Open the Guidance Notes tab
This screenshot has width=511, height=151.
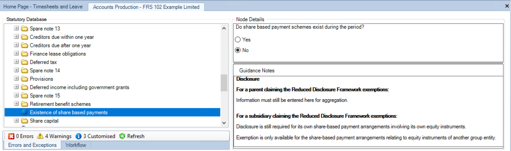[x=257, y=71]
